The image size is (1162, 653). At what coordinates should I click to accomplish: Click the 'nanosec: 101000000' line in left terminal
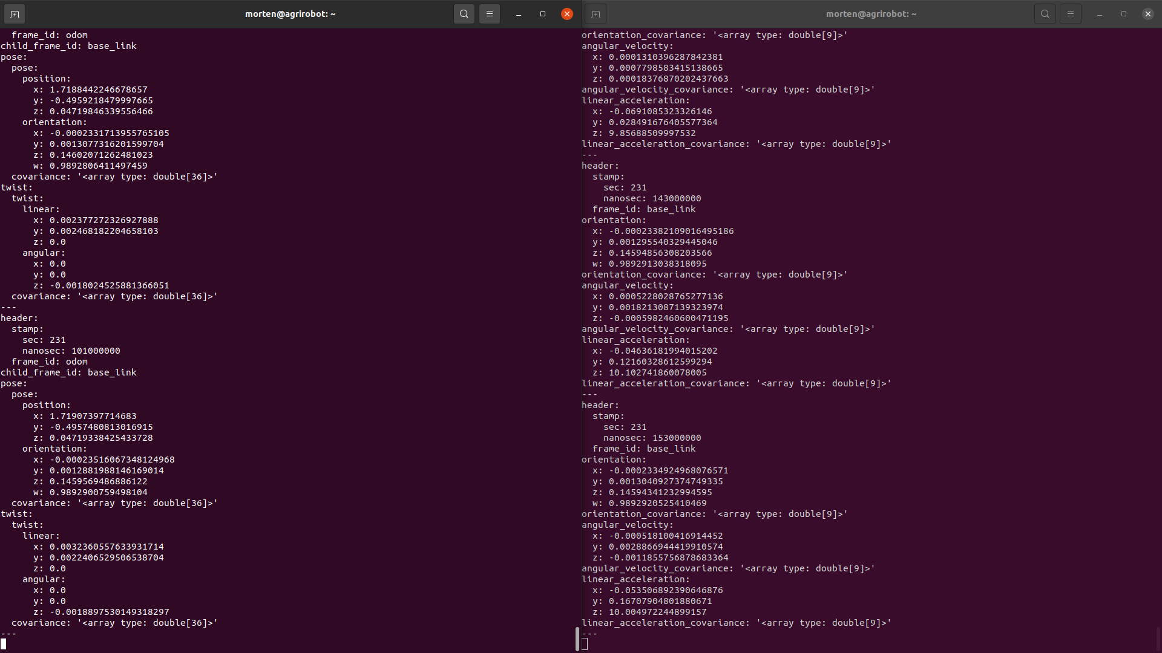pyautogui.click(x=71, y=351)
